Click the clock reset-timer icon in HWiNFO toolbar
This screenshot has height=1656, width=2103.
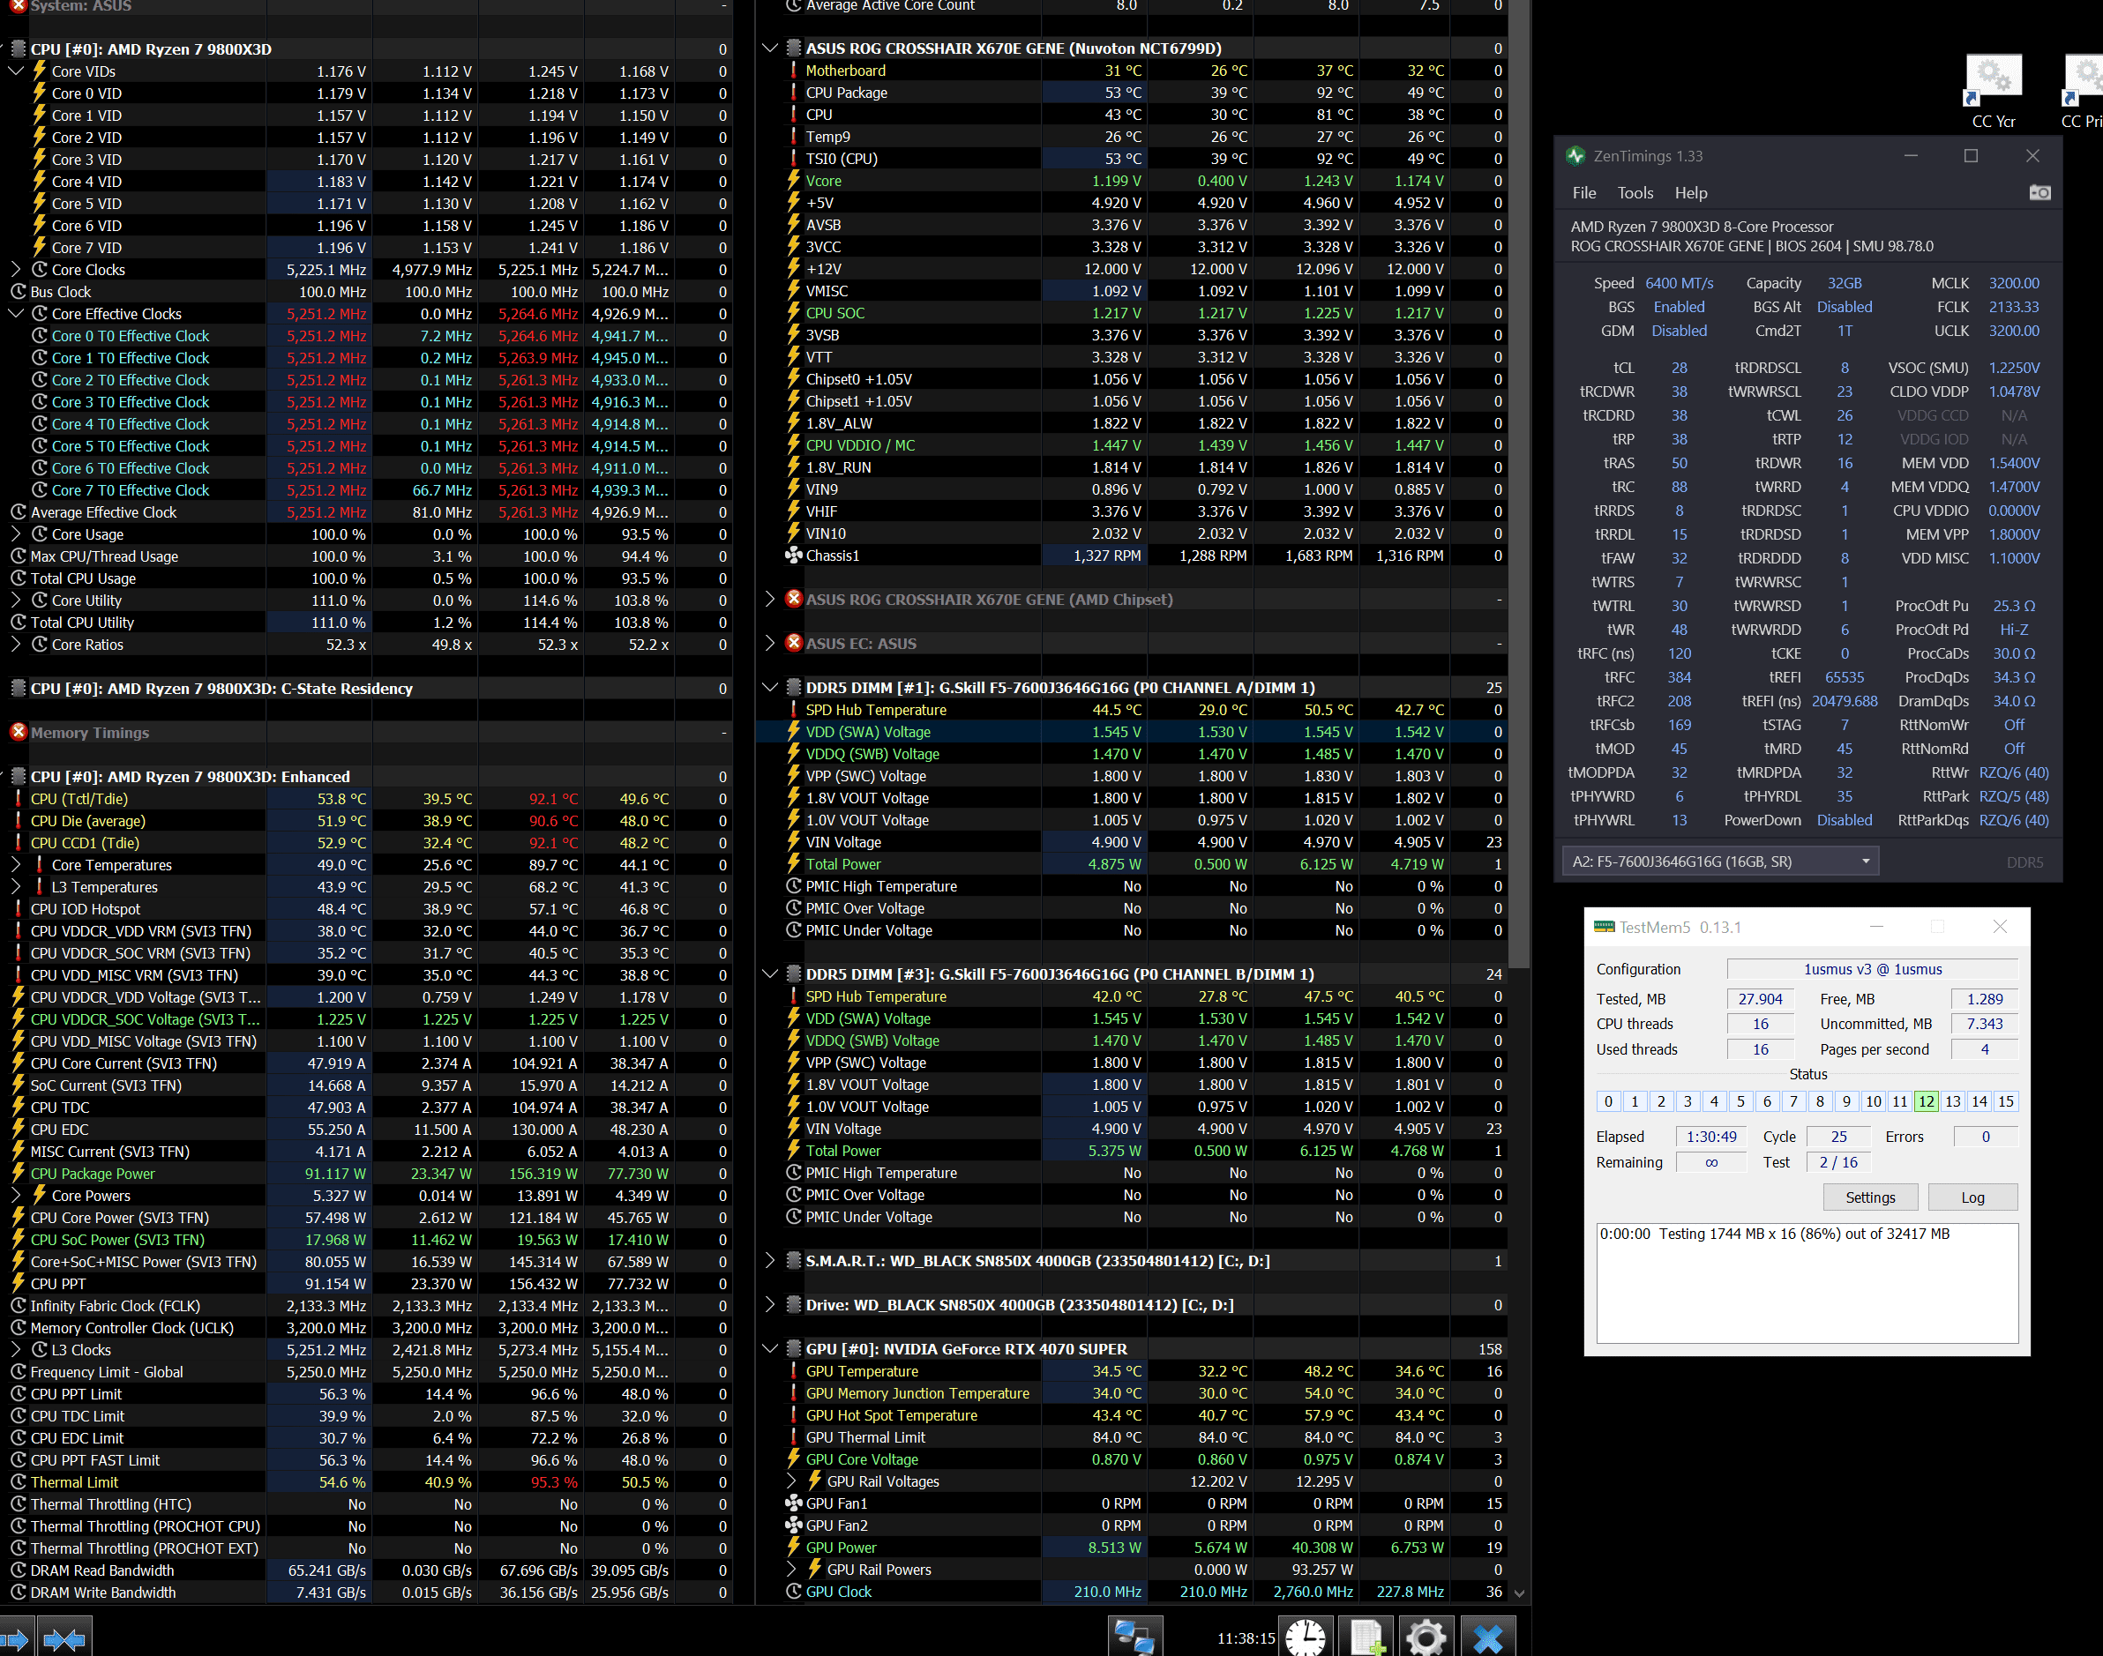point(1305,1637)
